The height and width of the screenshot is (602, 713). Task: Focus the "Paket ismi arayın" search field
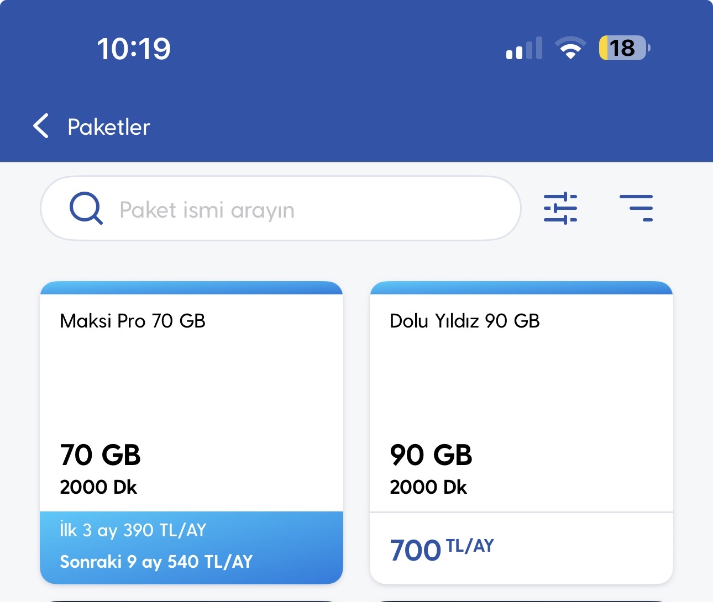point(298,209)
